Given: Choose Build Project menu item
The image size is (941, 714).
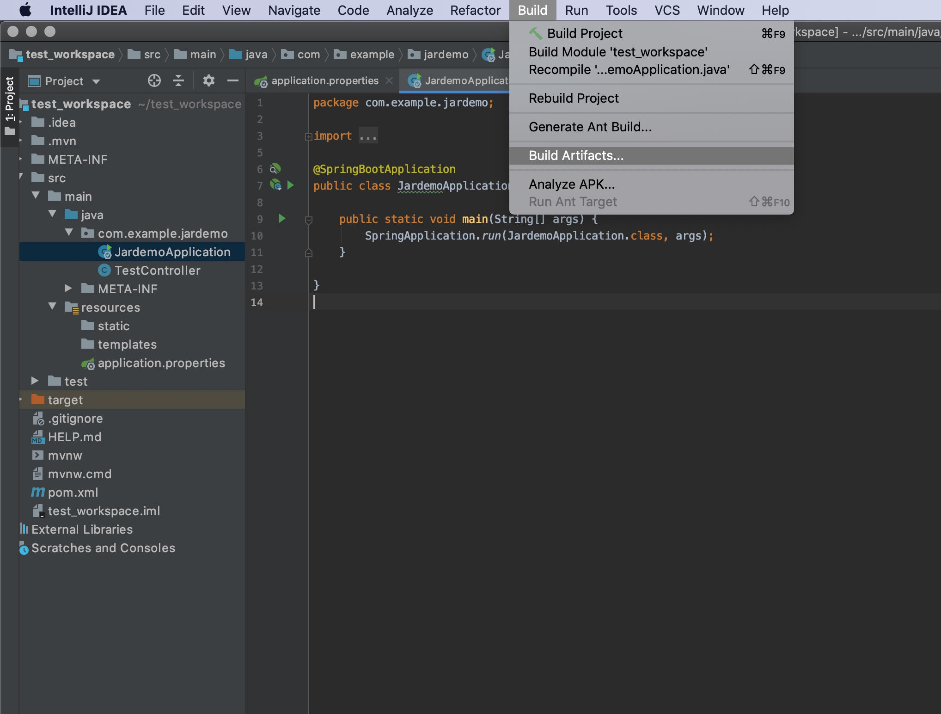Looking at the screenshot, I should [x=651, y=34].
